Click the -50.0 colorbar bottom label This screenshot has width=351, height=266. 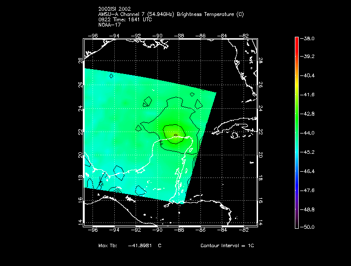click(307, 227)
